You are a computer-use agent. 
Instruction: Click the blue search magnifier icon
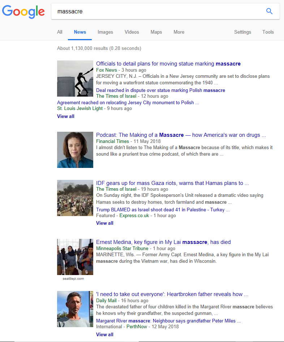pos(270,11)
